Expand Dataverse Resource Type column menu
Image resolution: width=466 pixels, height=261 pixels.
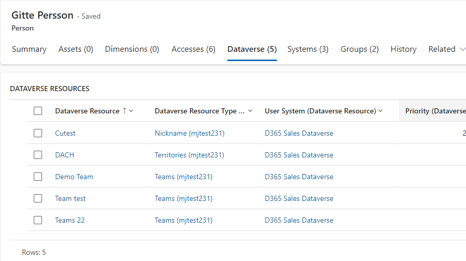(250, 111)
